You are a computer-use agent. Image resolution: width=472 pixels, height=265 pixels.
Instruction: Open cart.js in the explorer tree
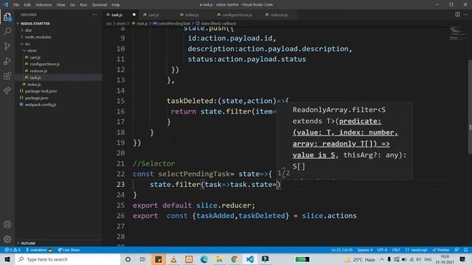35,57
